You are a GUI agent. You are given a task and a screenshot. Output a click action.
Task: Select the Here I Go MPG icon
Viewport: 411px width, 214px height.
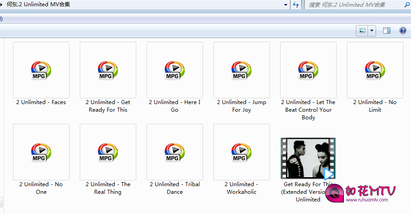coord(175,70)
